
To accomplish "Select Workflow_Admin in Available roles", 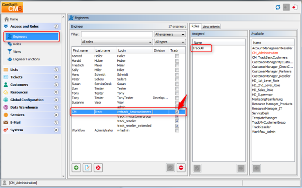I will (x=264, y=132).
